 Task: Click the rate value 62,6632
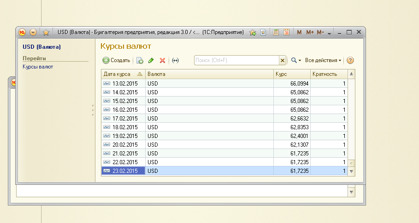[299, 118]
